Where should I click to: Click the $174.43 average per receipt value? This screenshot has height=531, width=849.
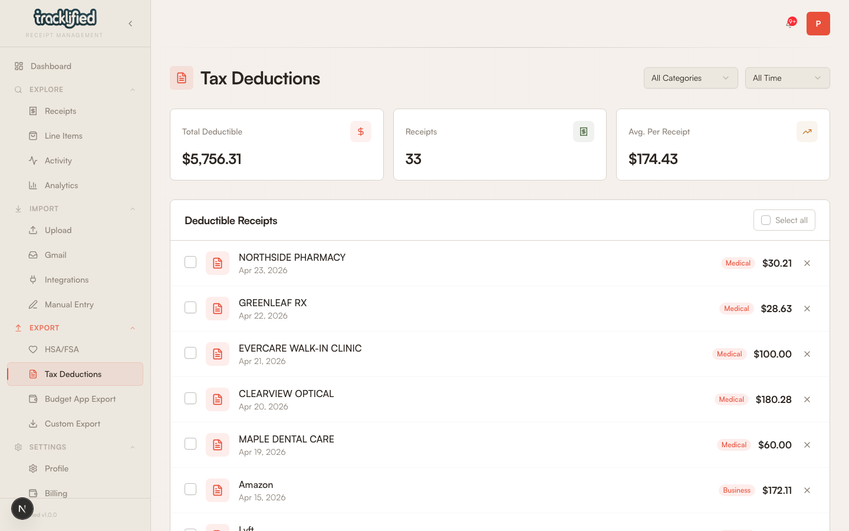coord(653,159)
